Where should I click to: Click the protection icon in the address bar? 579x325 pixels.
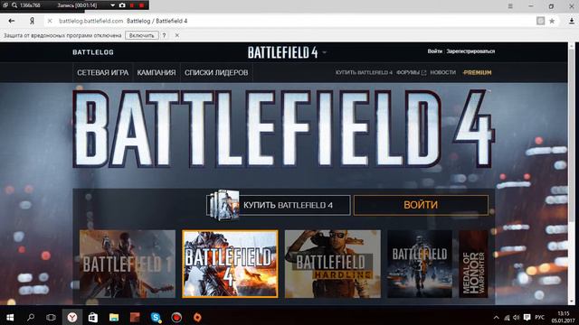[x=541, y=21]
